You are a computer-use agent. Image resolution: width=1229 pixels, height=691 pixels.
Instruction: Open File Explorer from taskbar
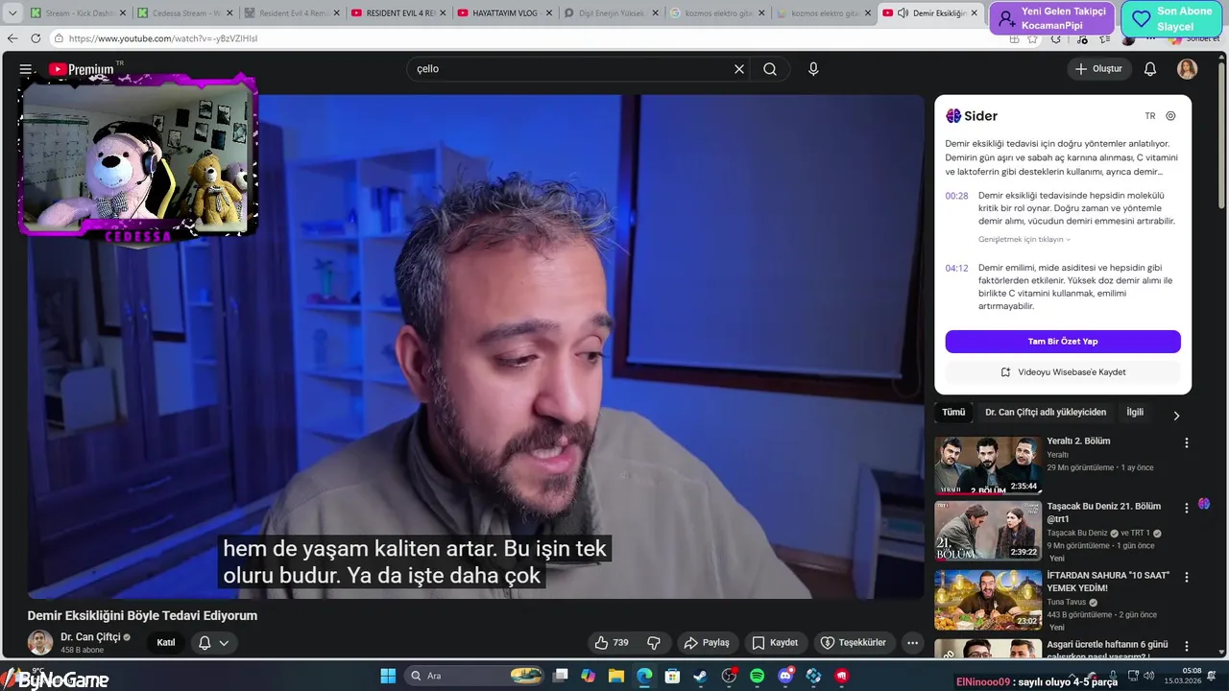click(x=616, y=676)
